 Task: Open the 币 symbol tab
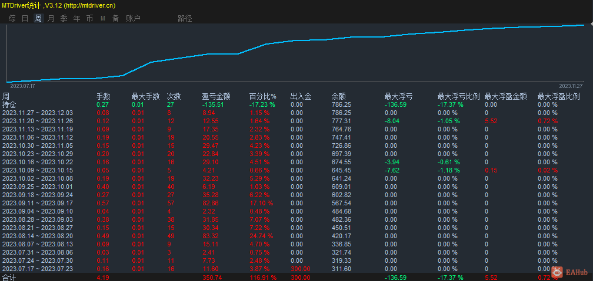(89, 19)
